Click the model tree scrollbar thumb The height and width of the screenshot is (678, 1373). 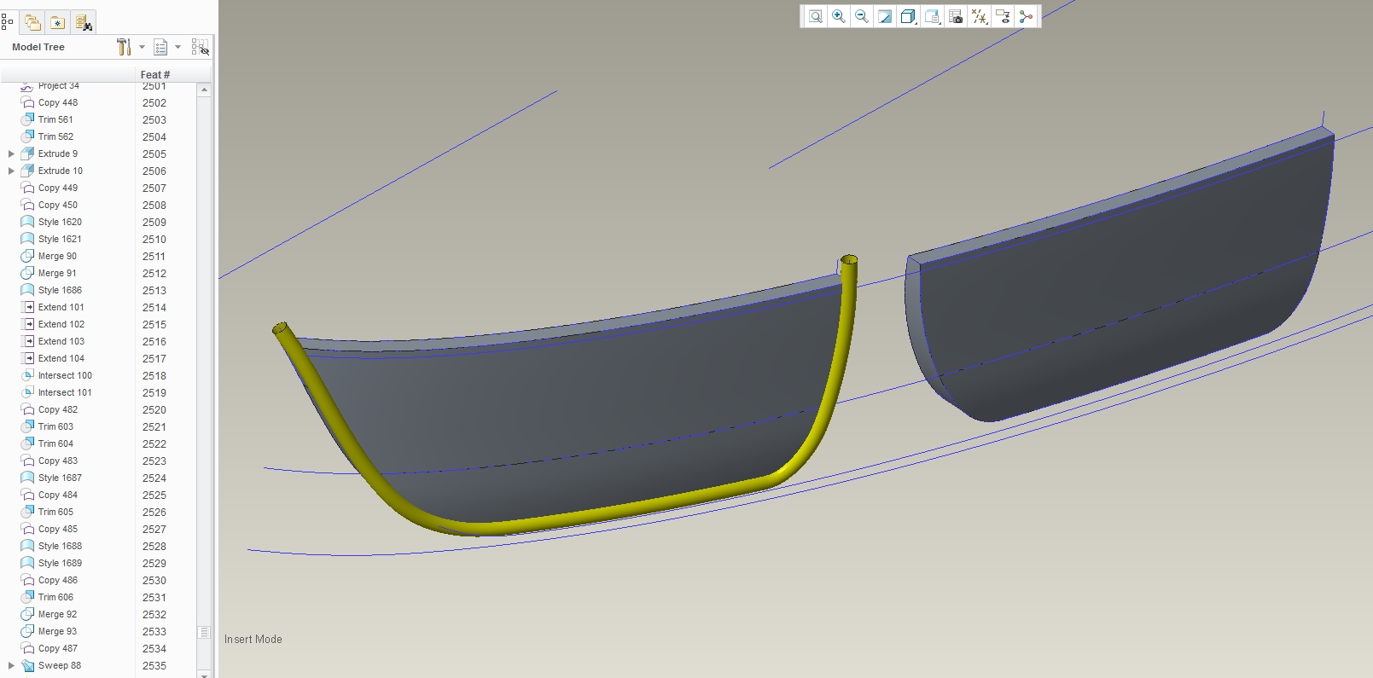point(204,632)
